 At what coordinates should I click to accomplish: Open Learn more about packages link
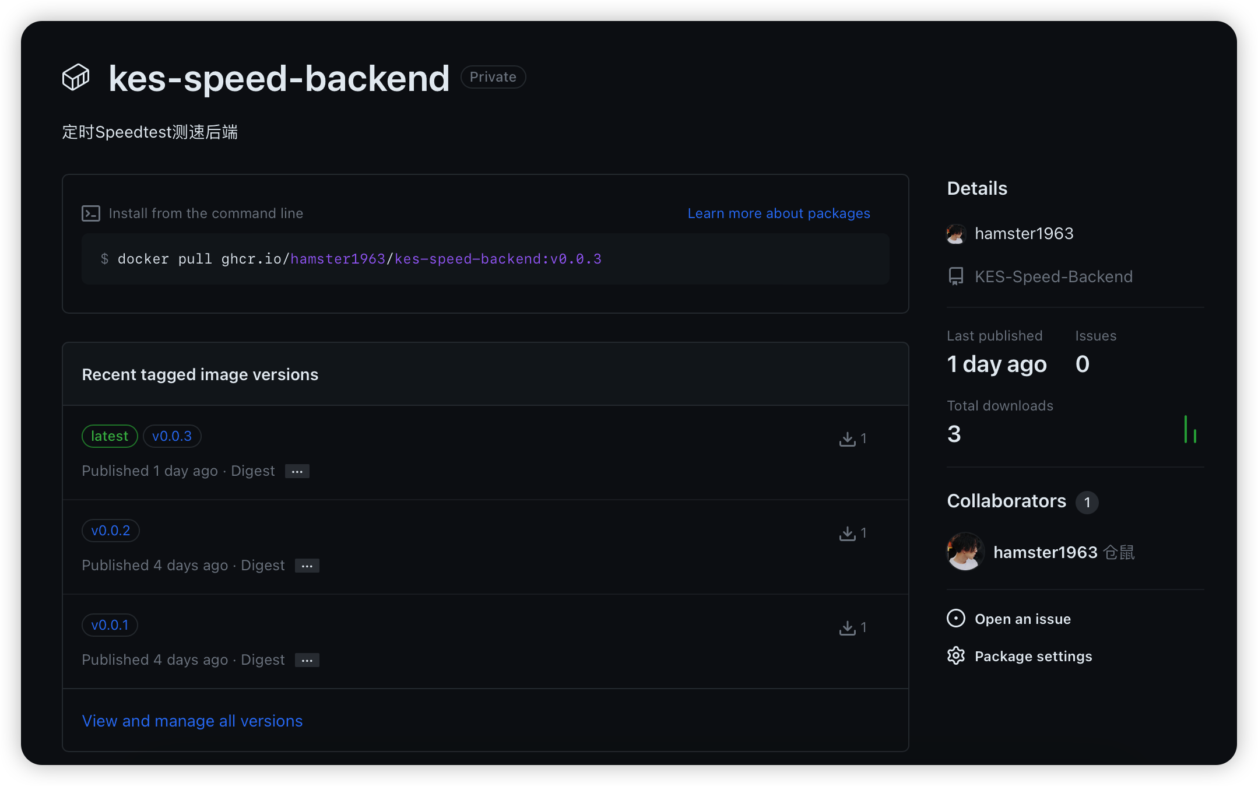click(778, 213)
